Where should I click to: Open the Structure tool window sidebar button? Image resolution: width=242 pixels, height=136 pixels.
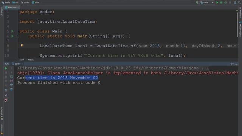coord(2,114)
